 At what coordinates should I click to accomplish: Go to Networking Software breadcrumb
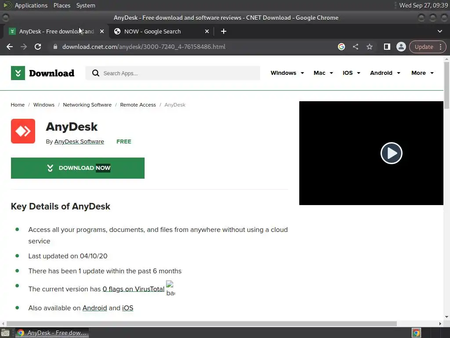(87, 105)
